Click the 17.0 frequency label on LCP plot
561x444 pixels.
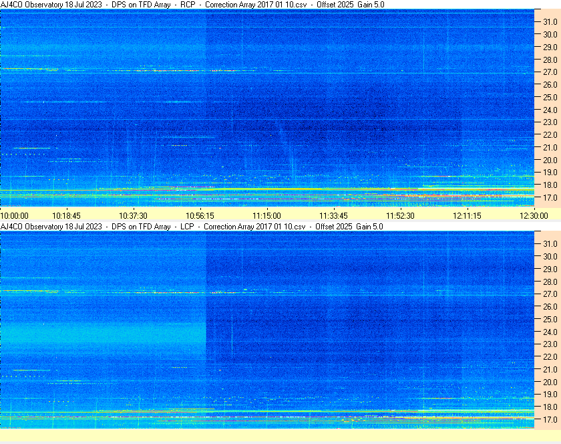550,419
